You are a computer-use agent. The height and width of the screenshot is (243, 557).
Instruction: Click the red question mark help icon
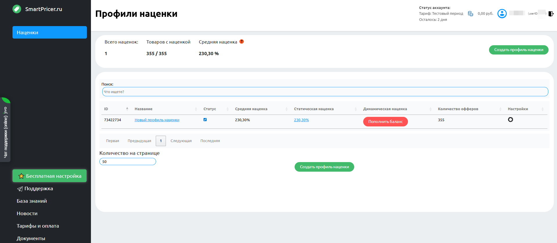tap(241, 41)
